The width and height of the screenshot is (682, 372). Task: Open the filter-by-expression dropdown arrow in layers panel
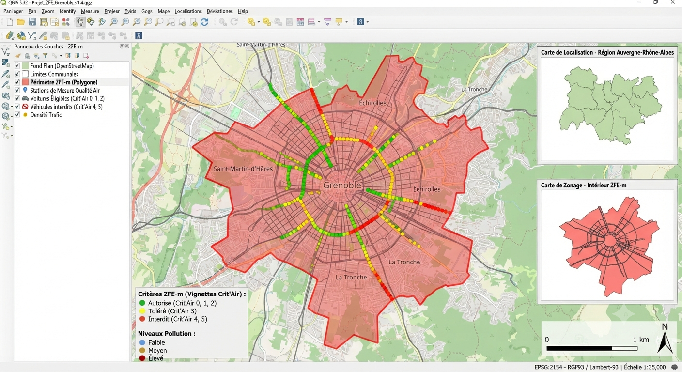tap(61, 56)
